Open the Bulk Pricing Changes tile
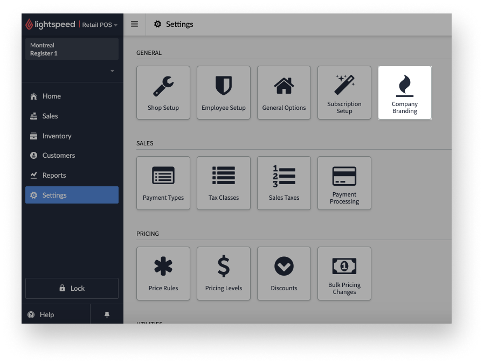The height and width of the screenshot is (364, 484). tap(344, 274)
